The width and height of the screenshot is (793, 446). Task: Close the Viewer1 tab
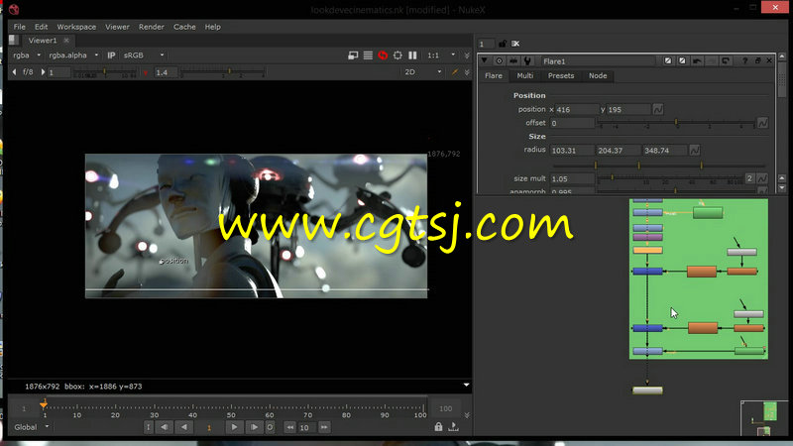coord(66,41)
